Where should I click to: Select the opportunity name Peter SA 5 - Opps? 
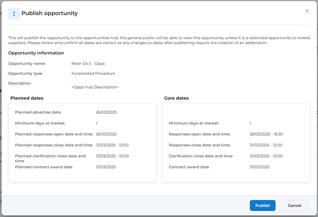point(88,64)
